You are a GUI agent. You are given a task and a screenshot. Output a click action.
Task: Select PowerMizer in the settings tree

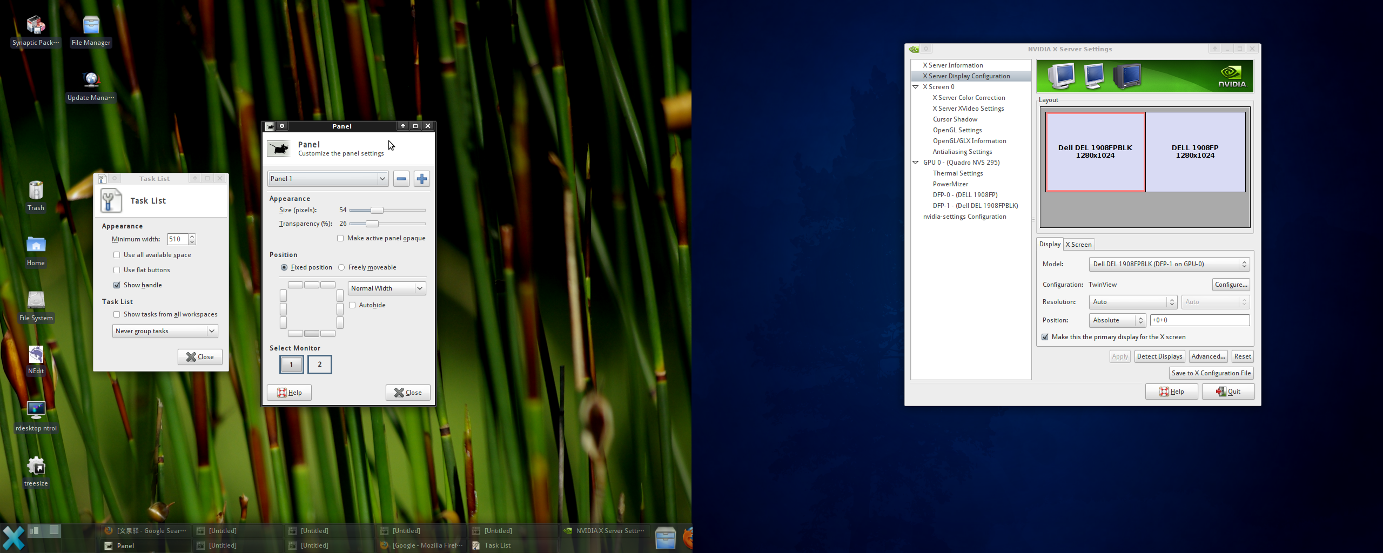pos(950,184)
